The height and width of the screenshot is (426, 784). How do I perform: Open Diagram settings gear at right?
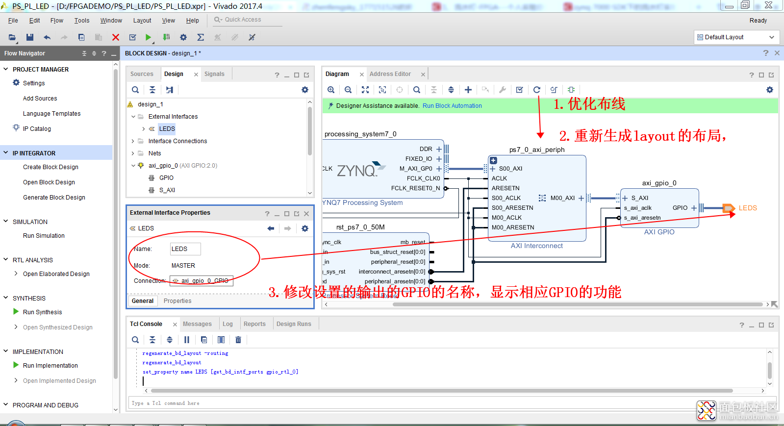(770, 90)
